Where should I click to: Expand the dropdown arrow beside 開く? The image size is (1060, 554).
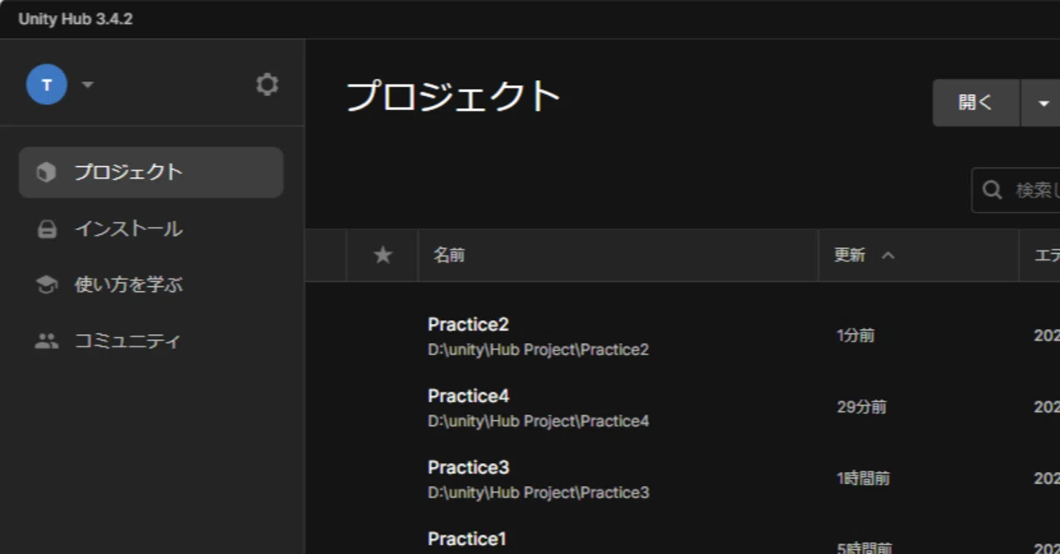pyautogui.click(x=1043, y=103)
